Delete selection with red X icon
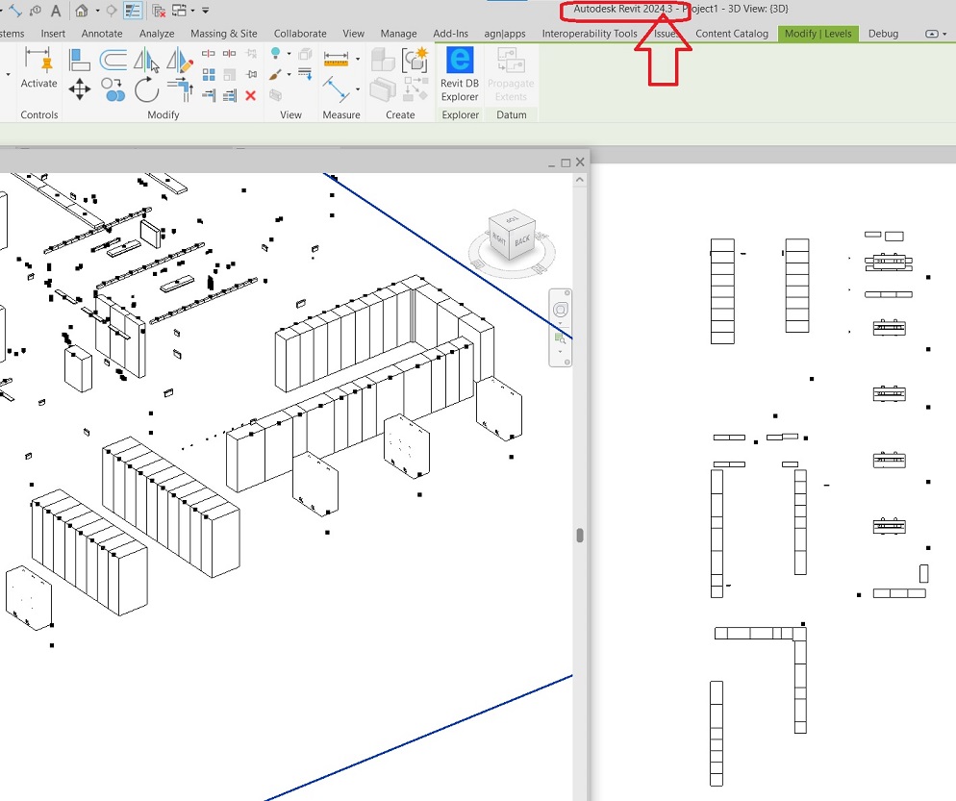The width and height of the screenshot is (956, 801). coord(251,96)
